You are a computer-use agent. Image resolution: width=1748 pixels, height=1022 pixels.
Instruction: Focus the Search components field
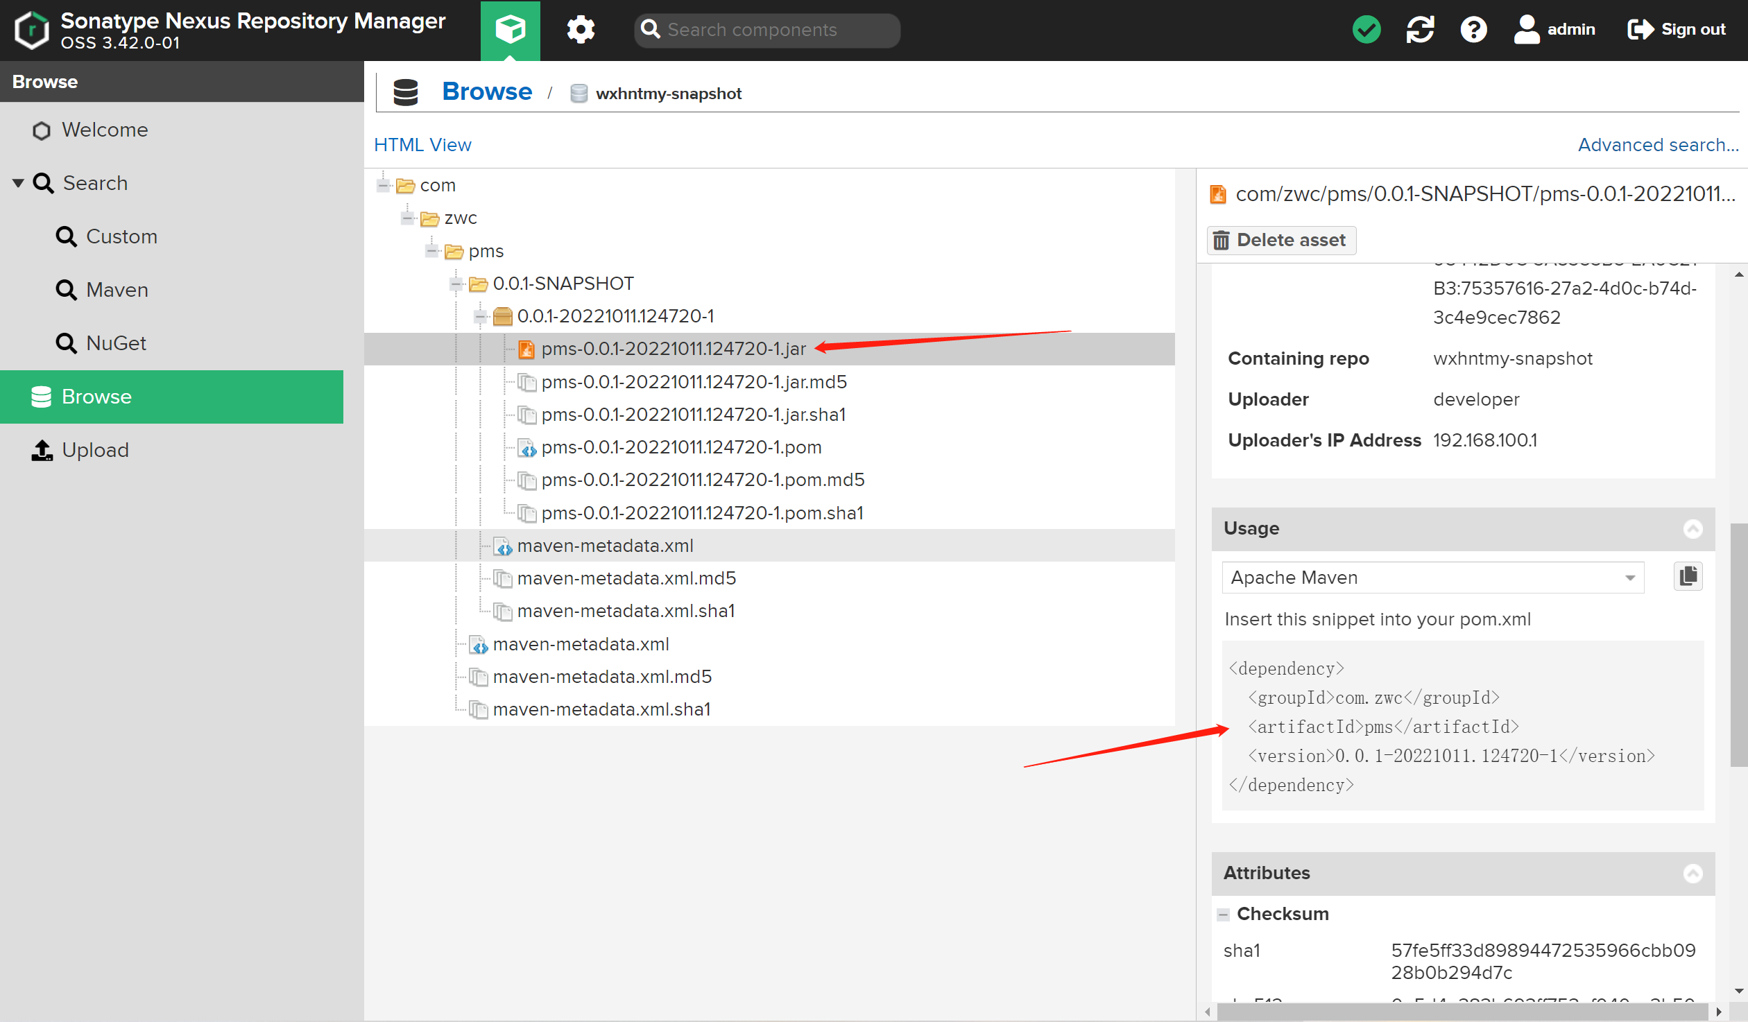(x=767, y=30)
